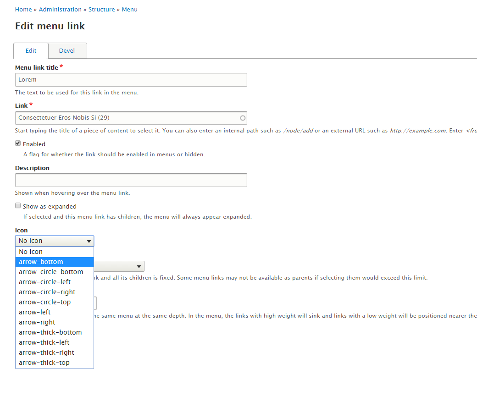
Task: Switch to the Devel tab
Action: tap(67, 51)
